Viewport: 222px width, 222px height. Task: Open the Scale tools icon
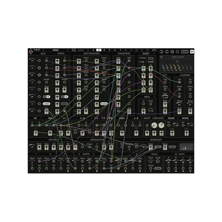tap(158, 161)
